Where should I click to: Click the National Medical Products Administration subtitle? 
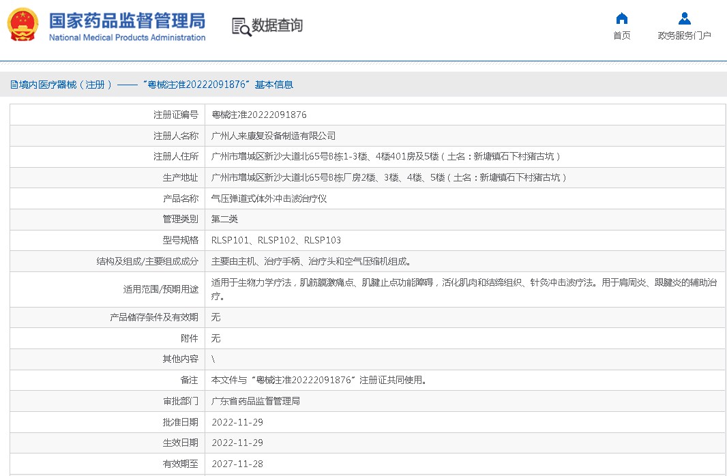tap(127, 38)
